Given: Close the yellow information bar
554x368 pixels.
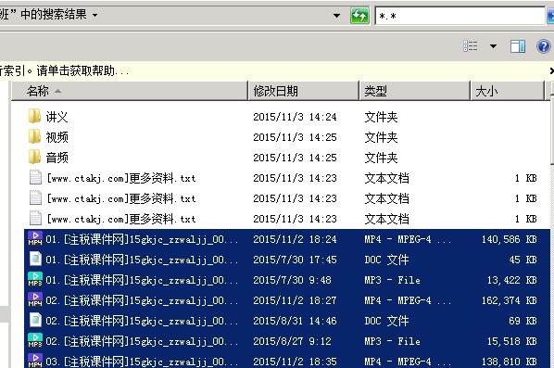Looking at the screenshot, I should pos(551,71).
